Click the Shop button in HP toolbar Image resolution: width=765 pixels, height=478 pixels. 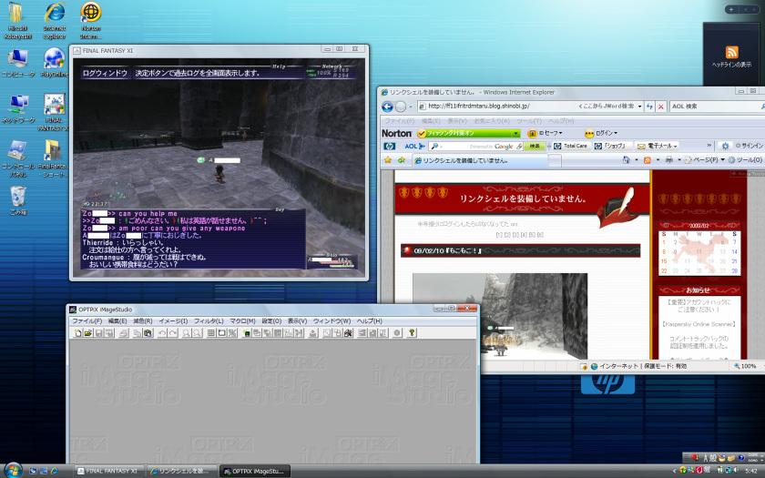[612, 146]
